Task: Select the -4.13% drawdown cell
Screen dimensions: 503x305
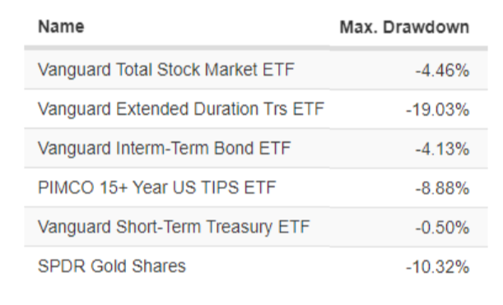Action: click(442, 150)
